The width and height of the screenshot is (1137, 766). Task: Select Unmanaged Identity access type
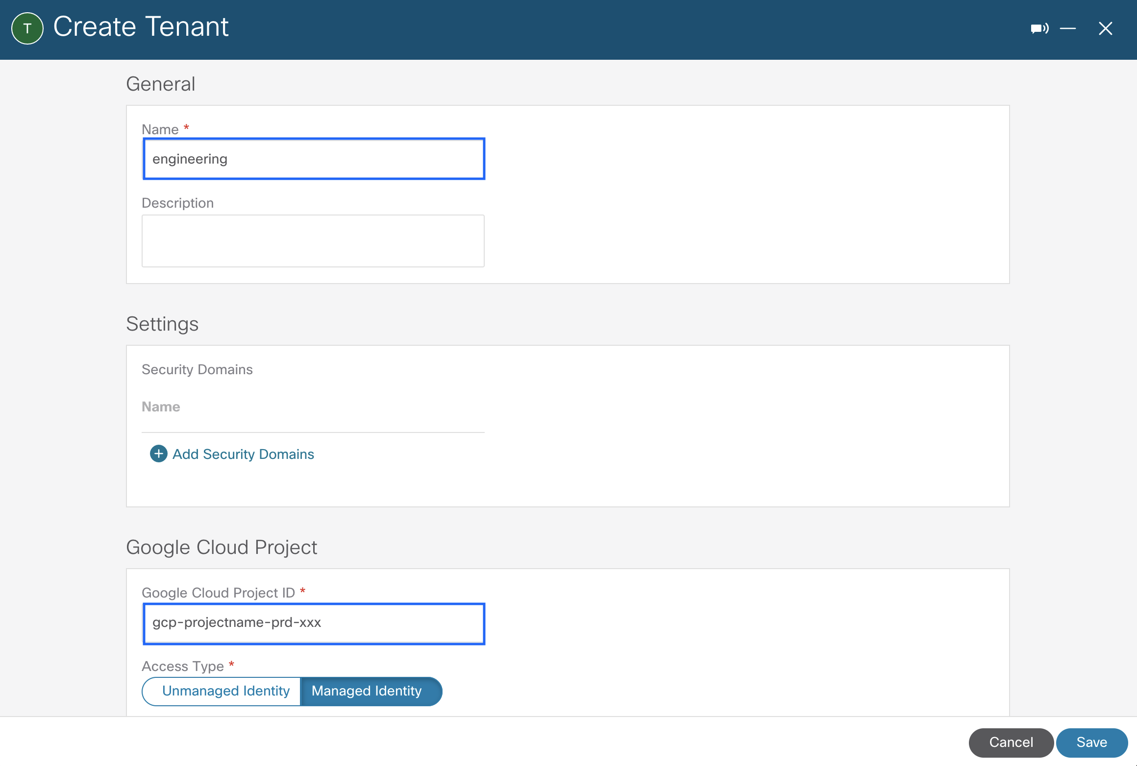(225, 691)
